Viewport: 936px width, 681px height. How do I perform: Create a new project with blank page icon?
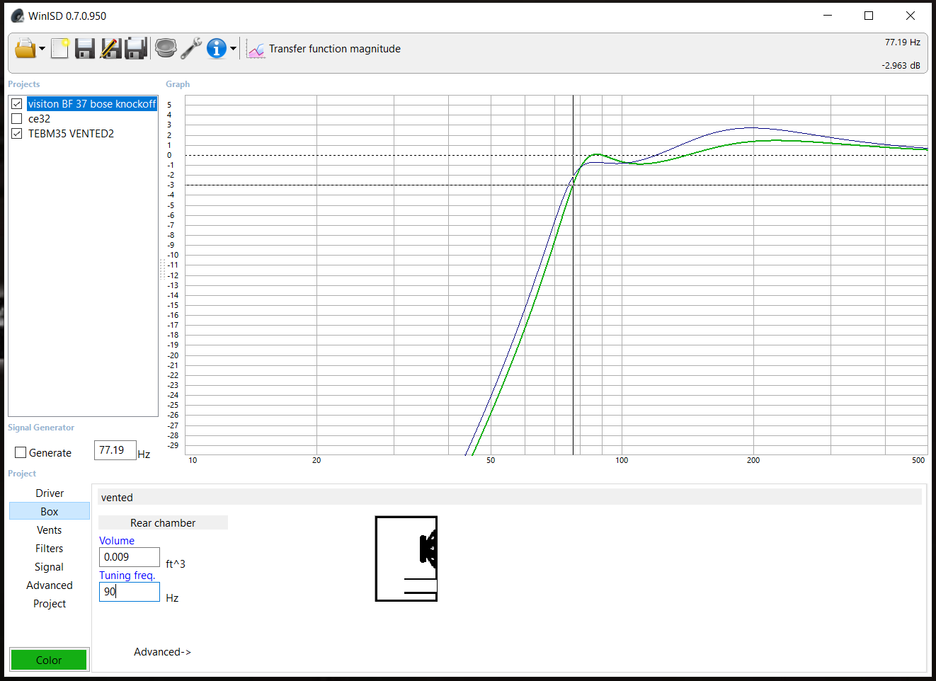pos(60,48)
